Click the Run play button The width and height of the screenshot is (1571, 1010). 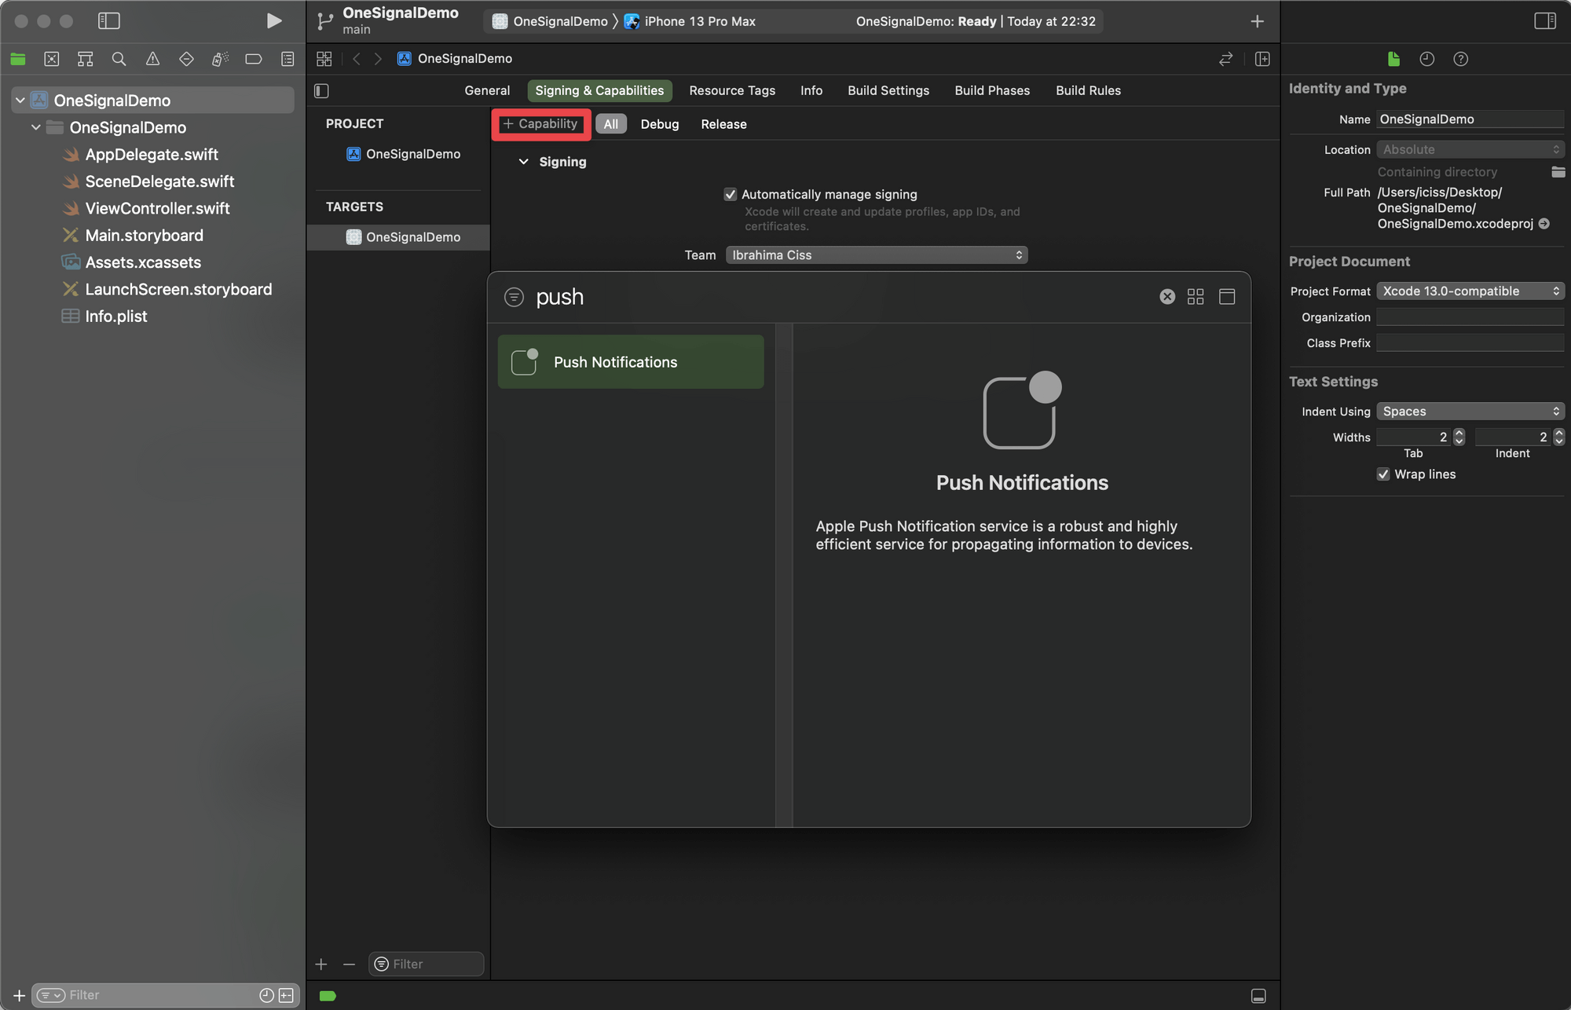(x=273, y=21)
